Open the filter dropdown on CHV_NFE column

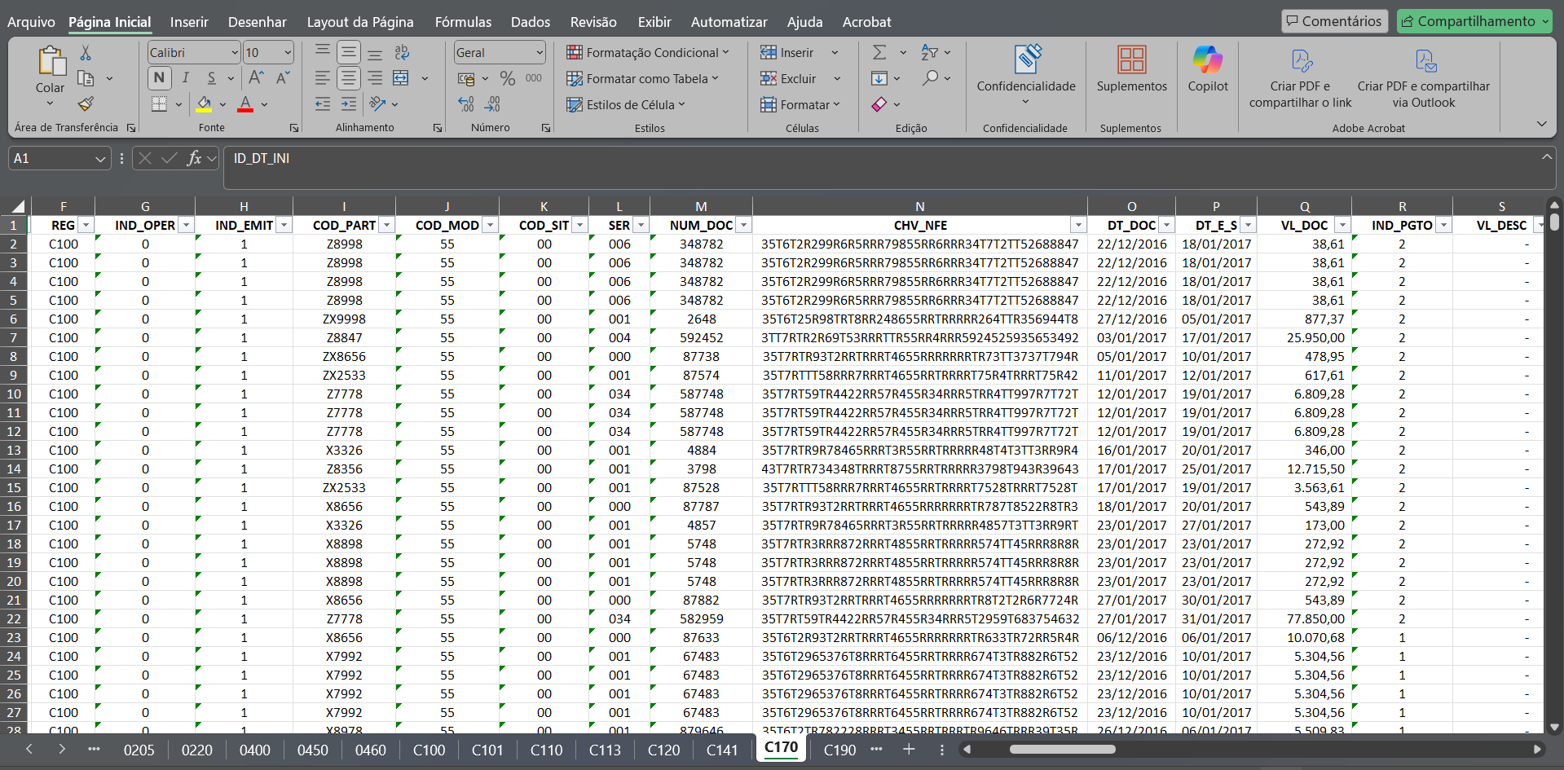click(x=1078, y=224)
